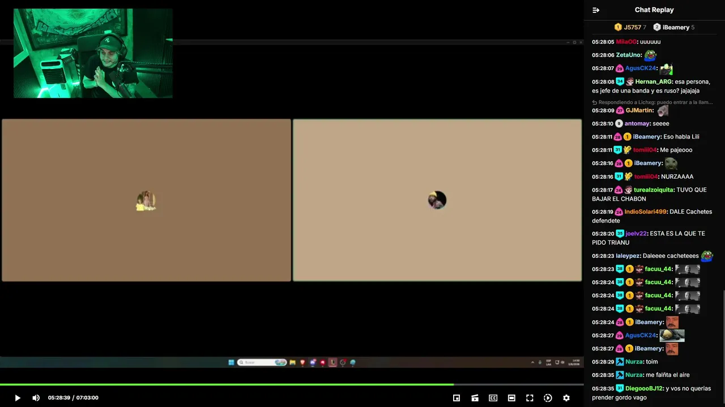Click the frog emote in ZetaUno's message
This screenshot has height=407, width=725.
coord(650,55)
